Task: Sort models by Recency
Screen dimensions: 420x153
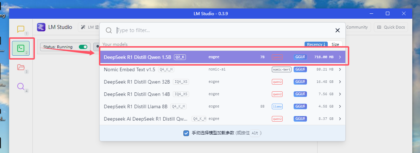Action: [316, 44]
